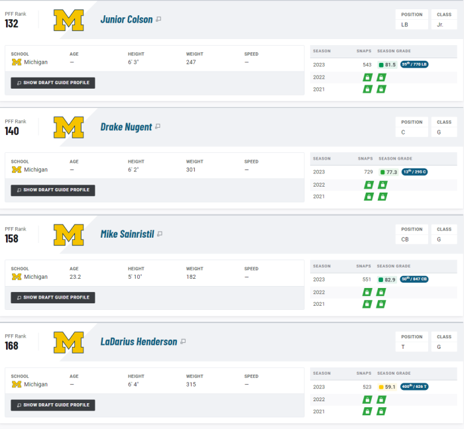The height and width of the screenshot is (429, 464).
Task: Click the 2022 locked grade icon for Sainristil
Action: click(381, 292)
